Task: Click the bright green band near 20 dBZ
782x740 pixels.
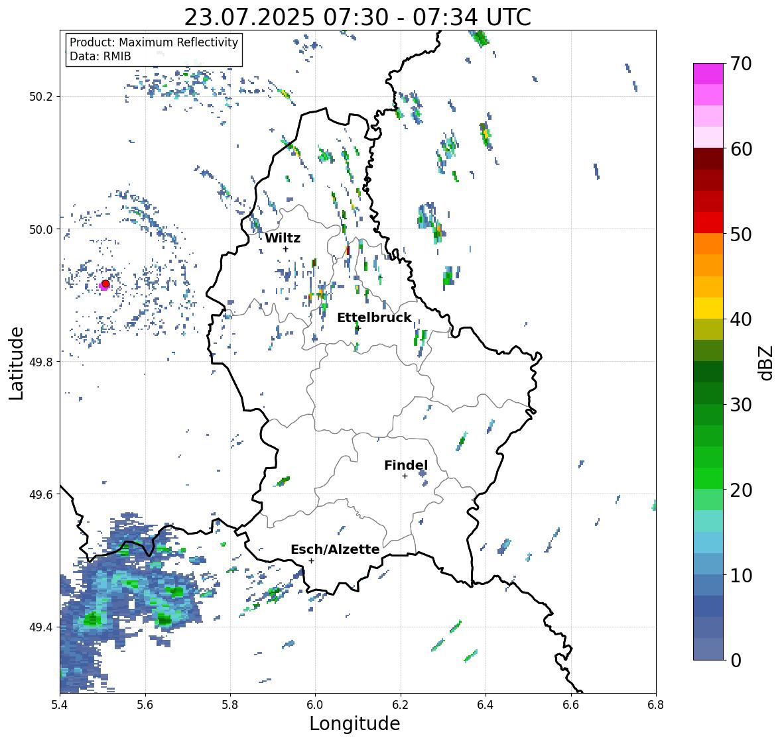Action: click(708, 478)
